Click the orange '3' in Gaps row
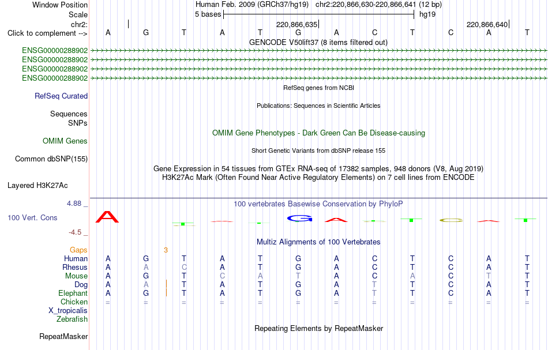Screen dimensions: 548x350 click(166, 250)
